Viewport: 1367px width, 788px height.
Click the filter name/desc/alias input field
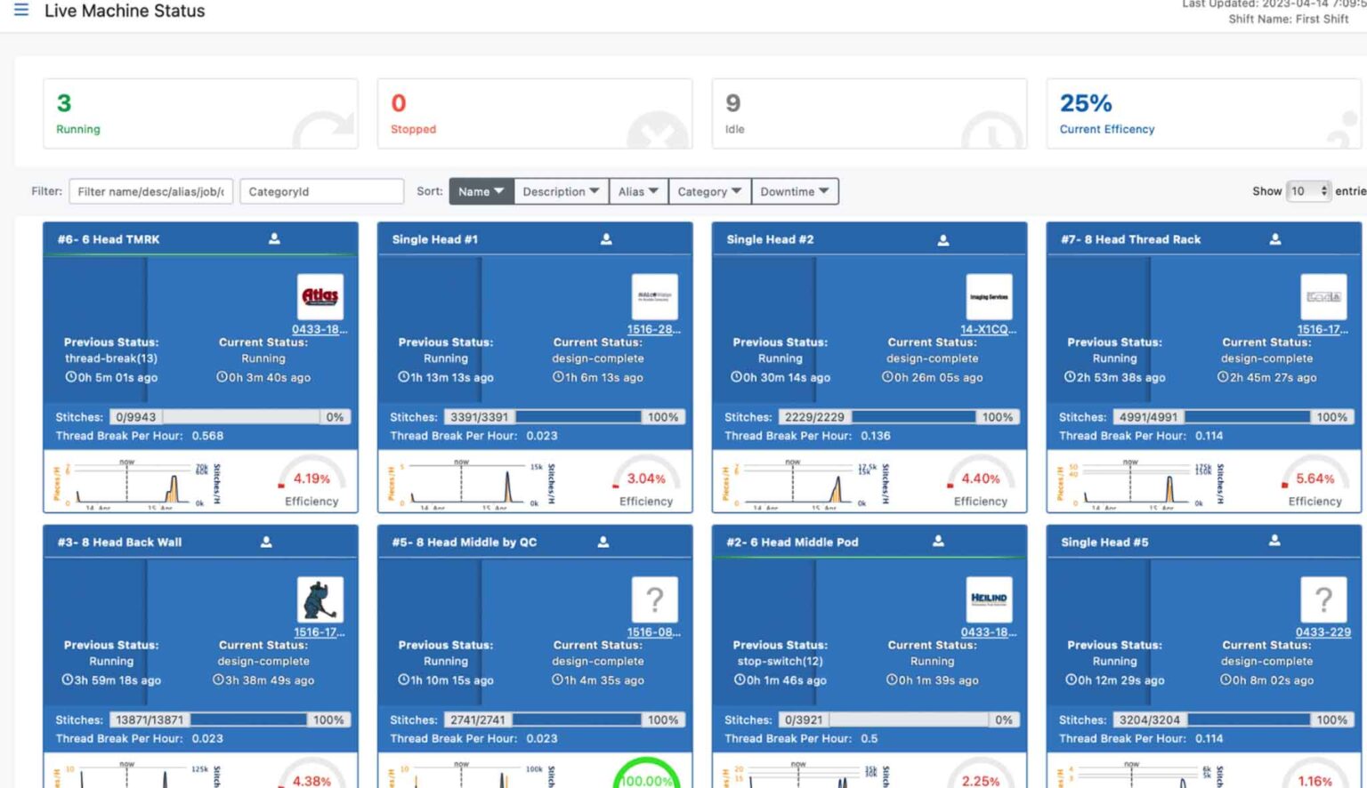tap(150, 191)
